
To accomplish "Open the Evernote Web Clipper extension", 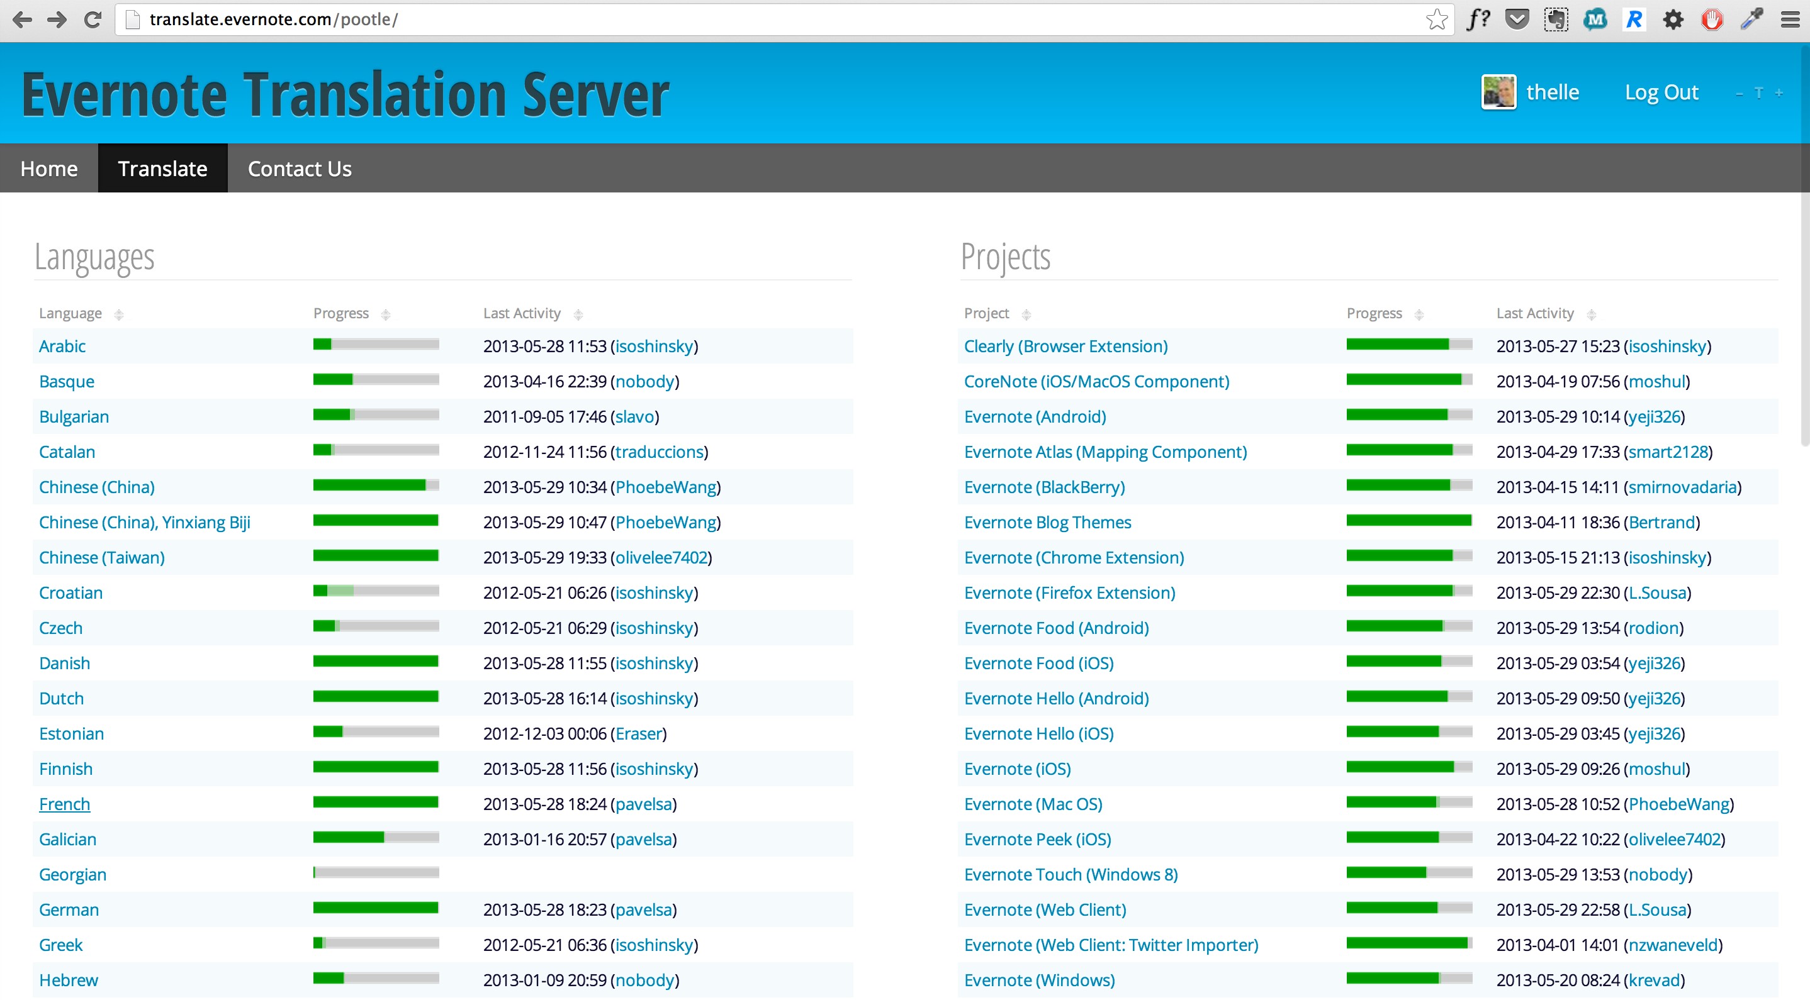I will click(x=1556, y=19).
